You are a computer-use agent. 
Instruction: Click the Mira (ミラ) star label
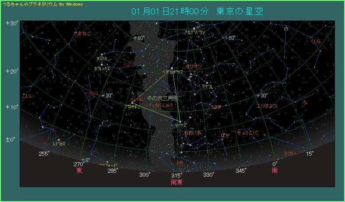[286, 28]
